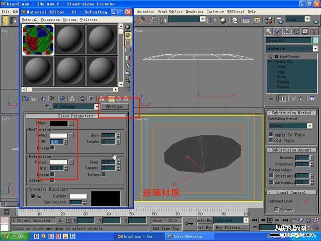Click Diffuse black color swatch
321x241 pixels.
[x=59, y=123]
